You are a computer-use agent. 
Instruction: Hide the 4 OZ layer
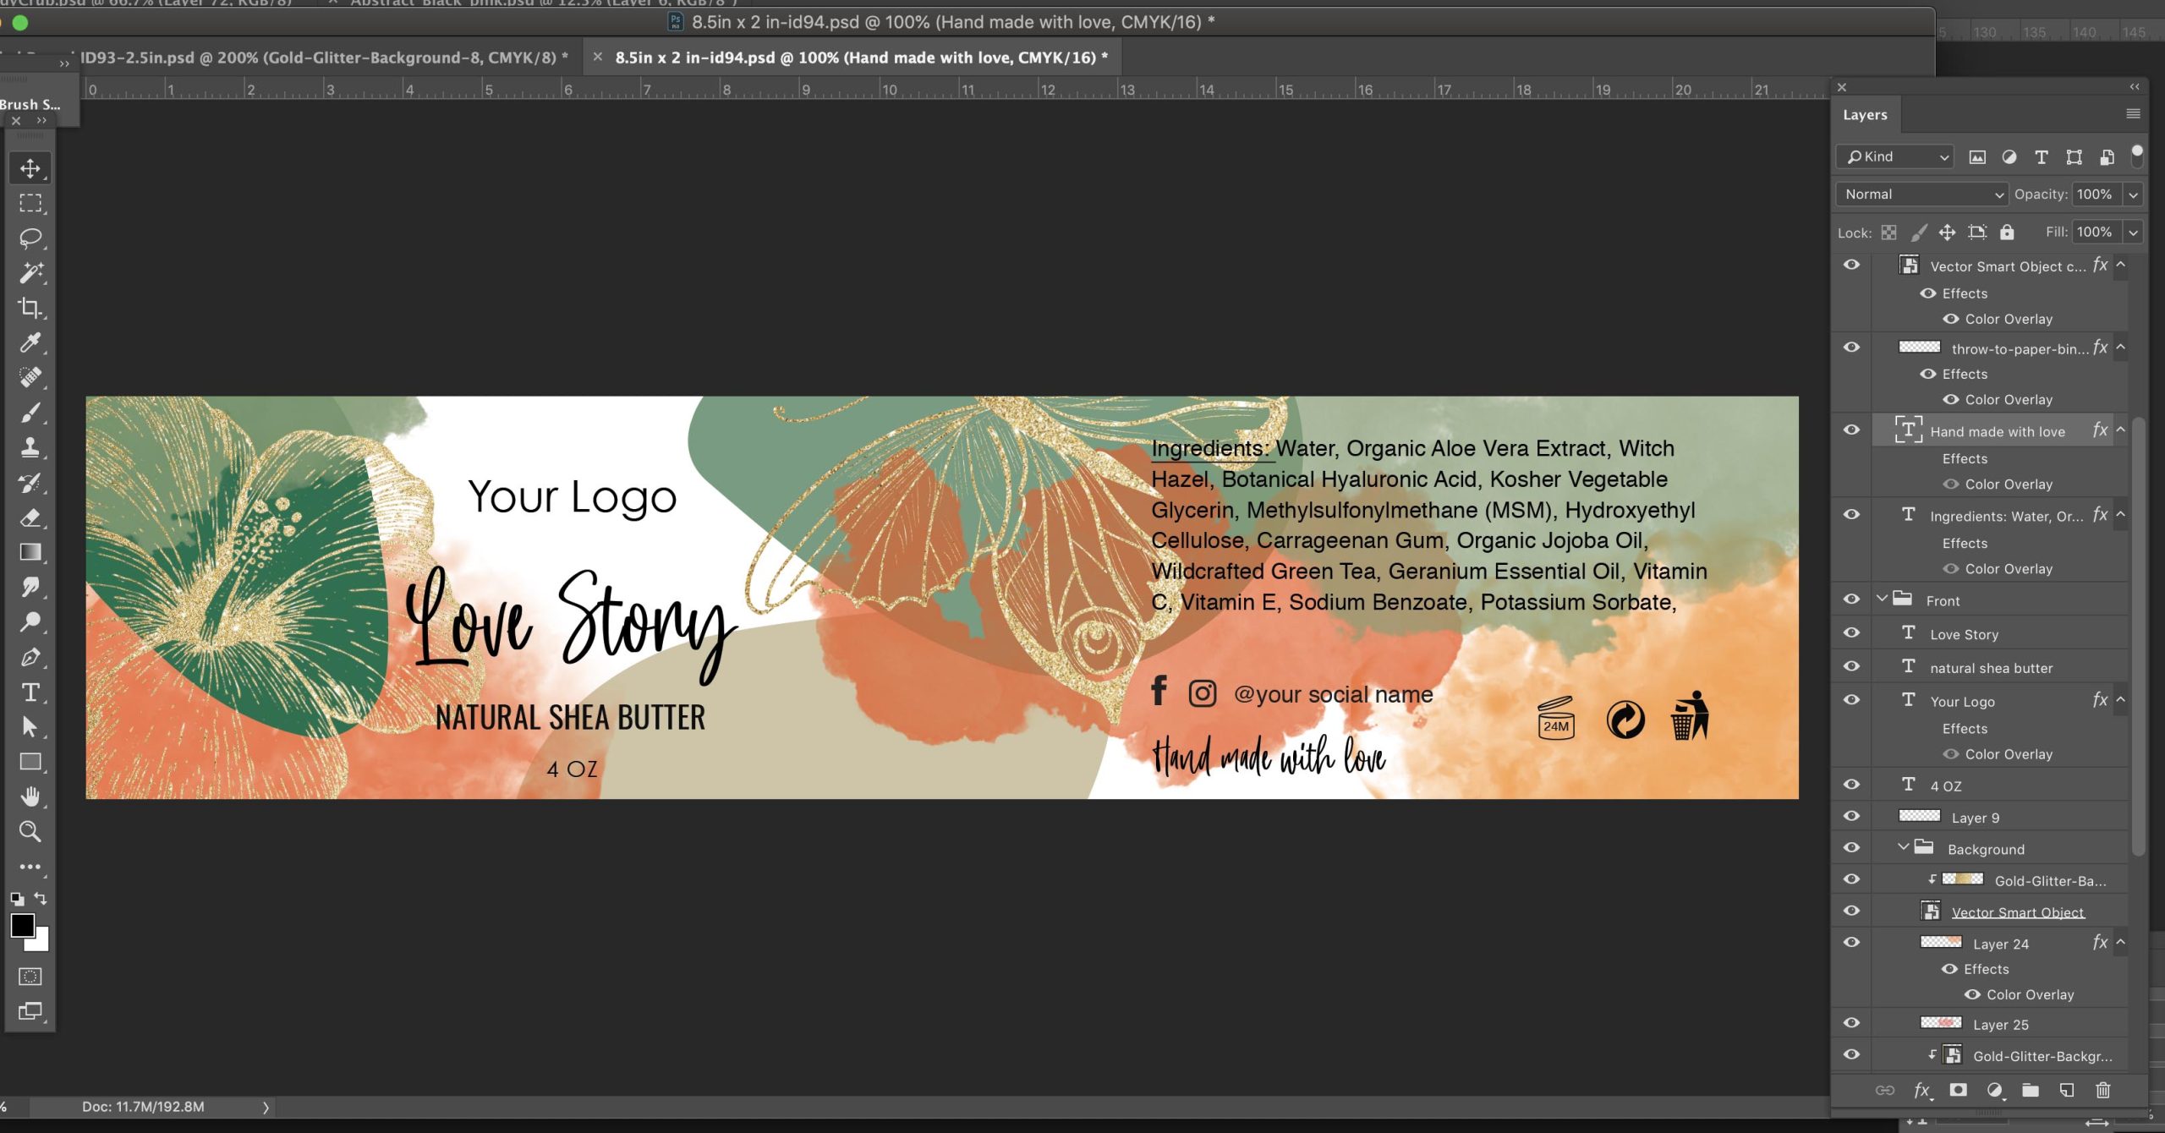[x=1851, y=785]
